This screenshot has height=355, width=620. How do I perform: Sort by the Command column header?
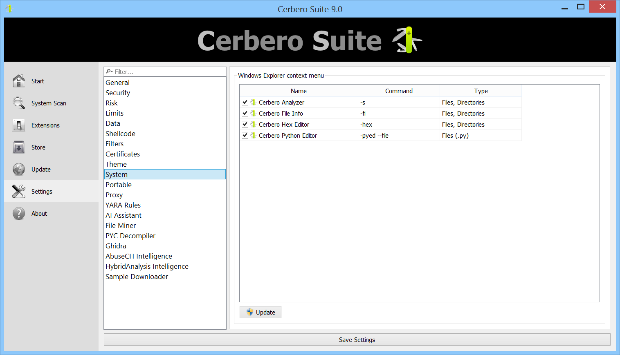399,91
